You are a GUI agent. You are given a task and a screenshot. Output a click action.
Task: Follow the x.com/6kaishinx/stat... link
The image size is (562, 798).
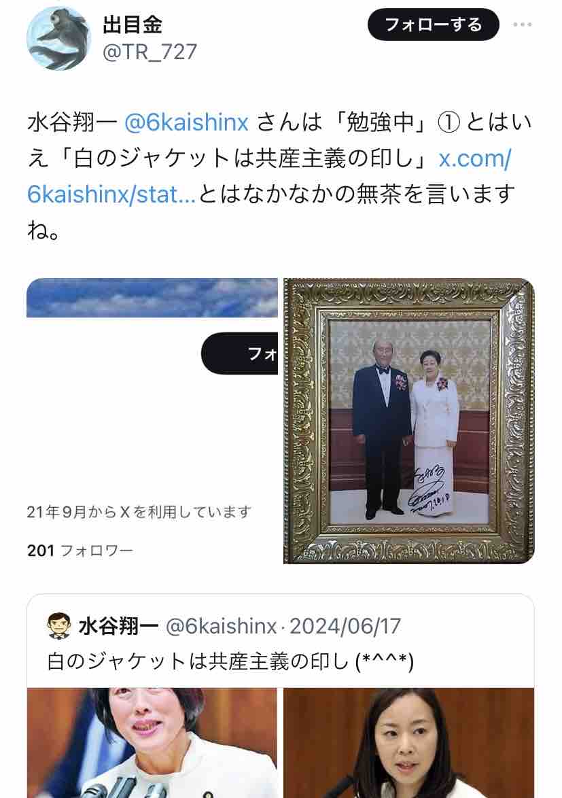click(x=270, y=177)
